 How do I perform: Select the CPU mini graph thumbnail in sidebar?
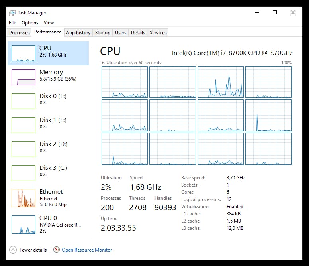(23, 53)
